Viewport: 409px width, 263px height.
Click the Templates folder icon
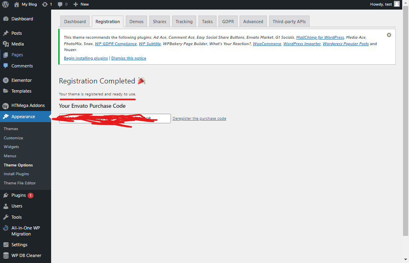click(6, 91)
